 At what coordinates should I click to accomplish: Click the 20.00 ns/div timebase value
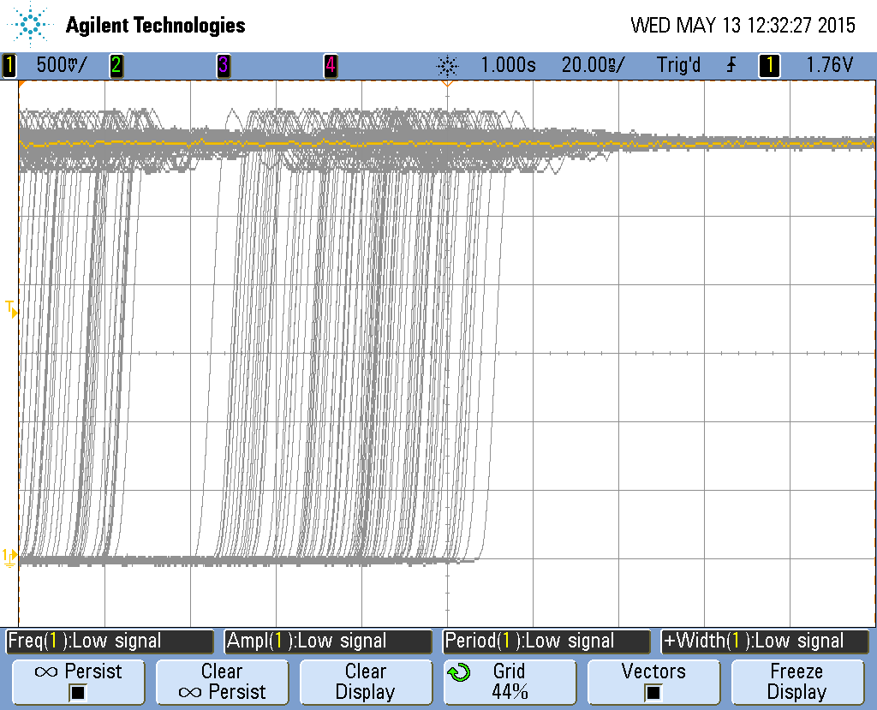(593, 65)
